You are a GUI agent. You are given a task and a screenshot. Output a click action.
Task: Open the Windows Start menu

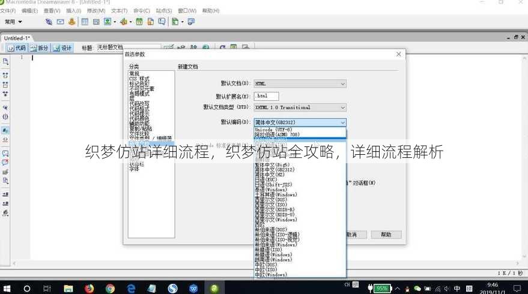pos(7,288)
